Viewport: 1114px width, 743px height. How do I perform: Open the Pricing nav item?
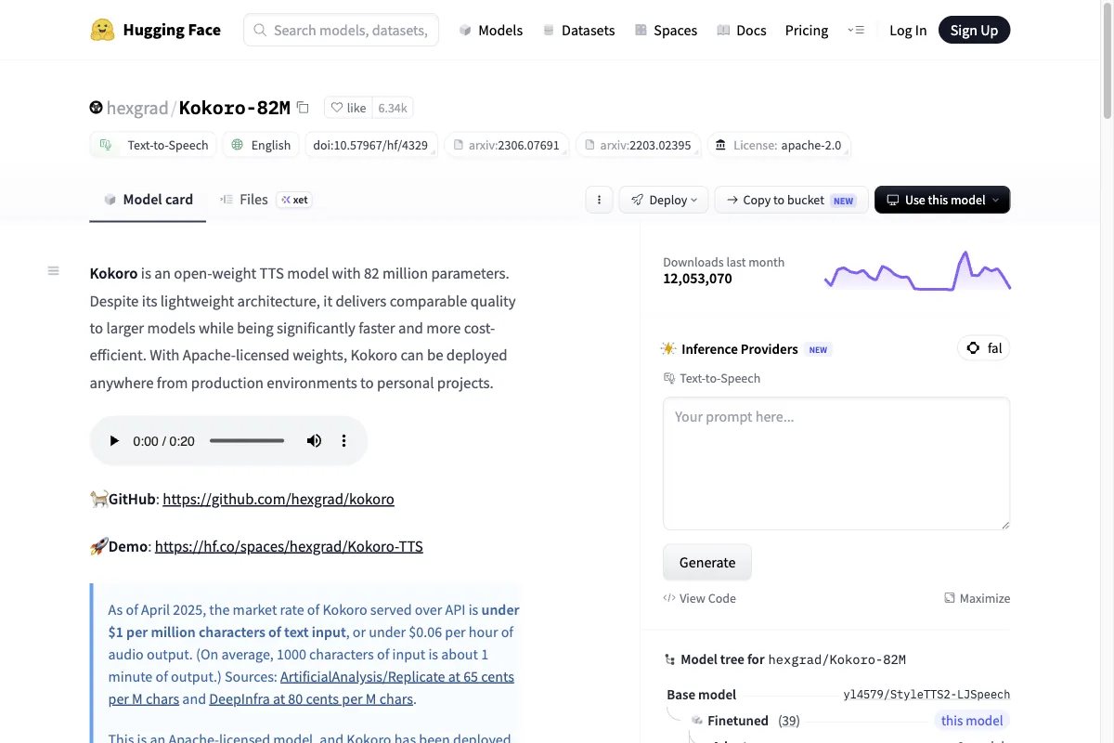[807, 30]
